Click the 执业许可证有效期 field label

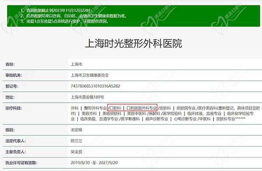pos(21,163)
